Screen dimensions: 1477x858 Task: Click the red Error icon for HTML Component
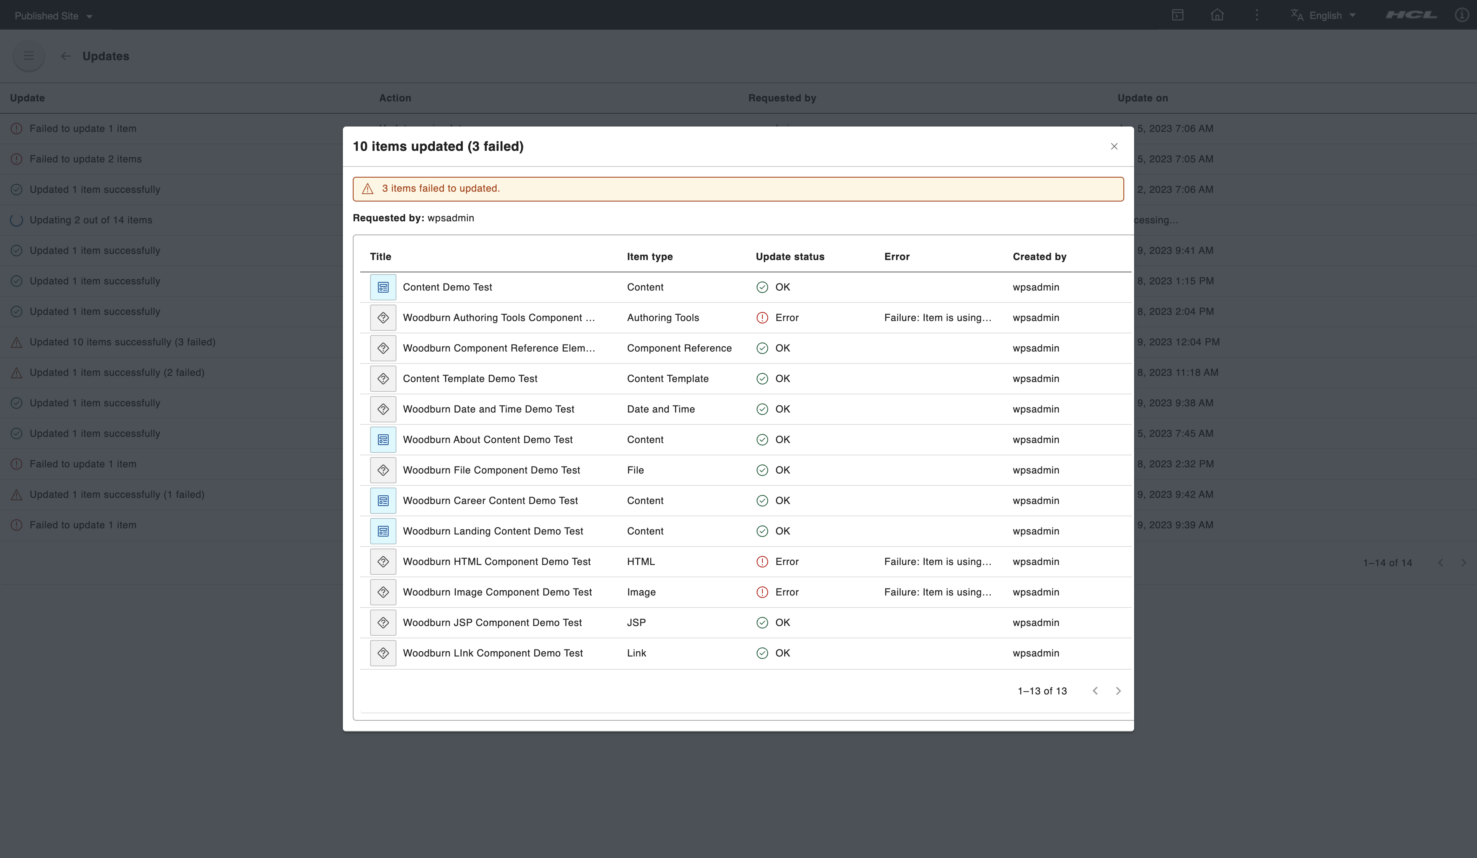tap(762, 561)
